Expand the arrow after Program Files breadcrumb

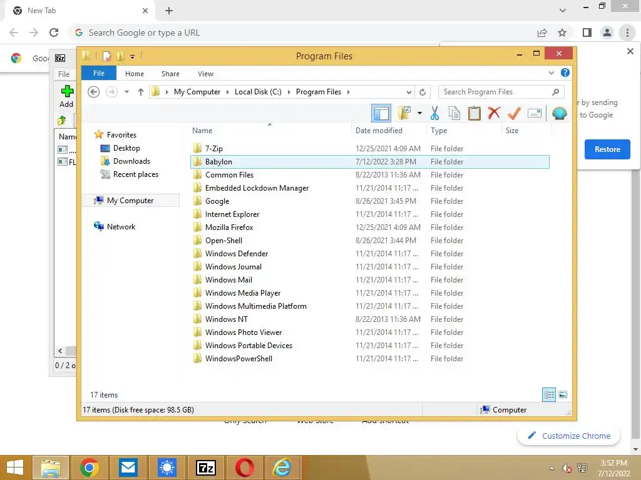pyautogui.click(x=348, y=92)
